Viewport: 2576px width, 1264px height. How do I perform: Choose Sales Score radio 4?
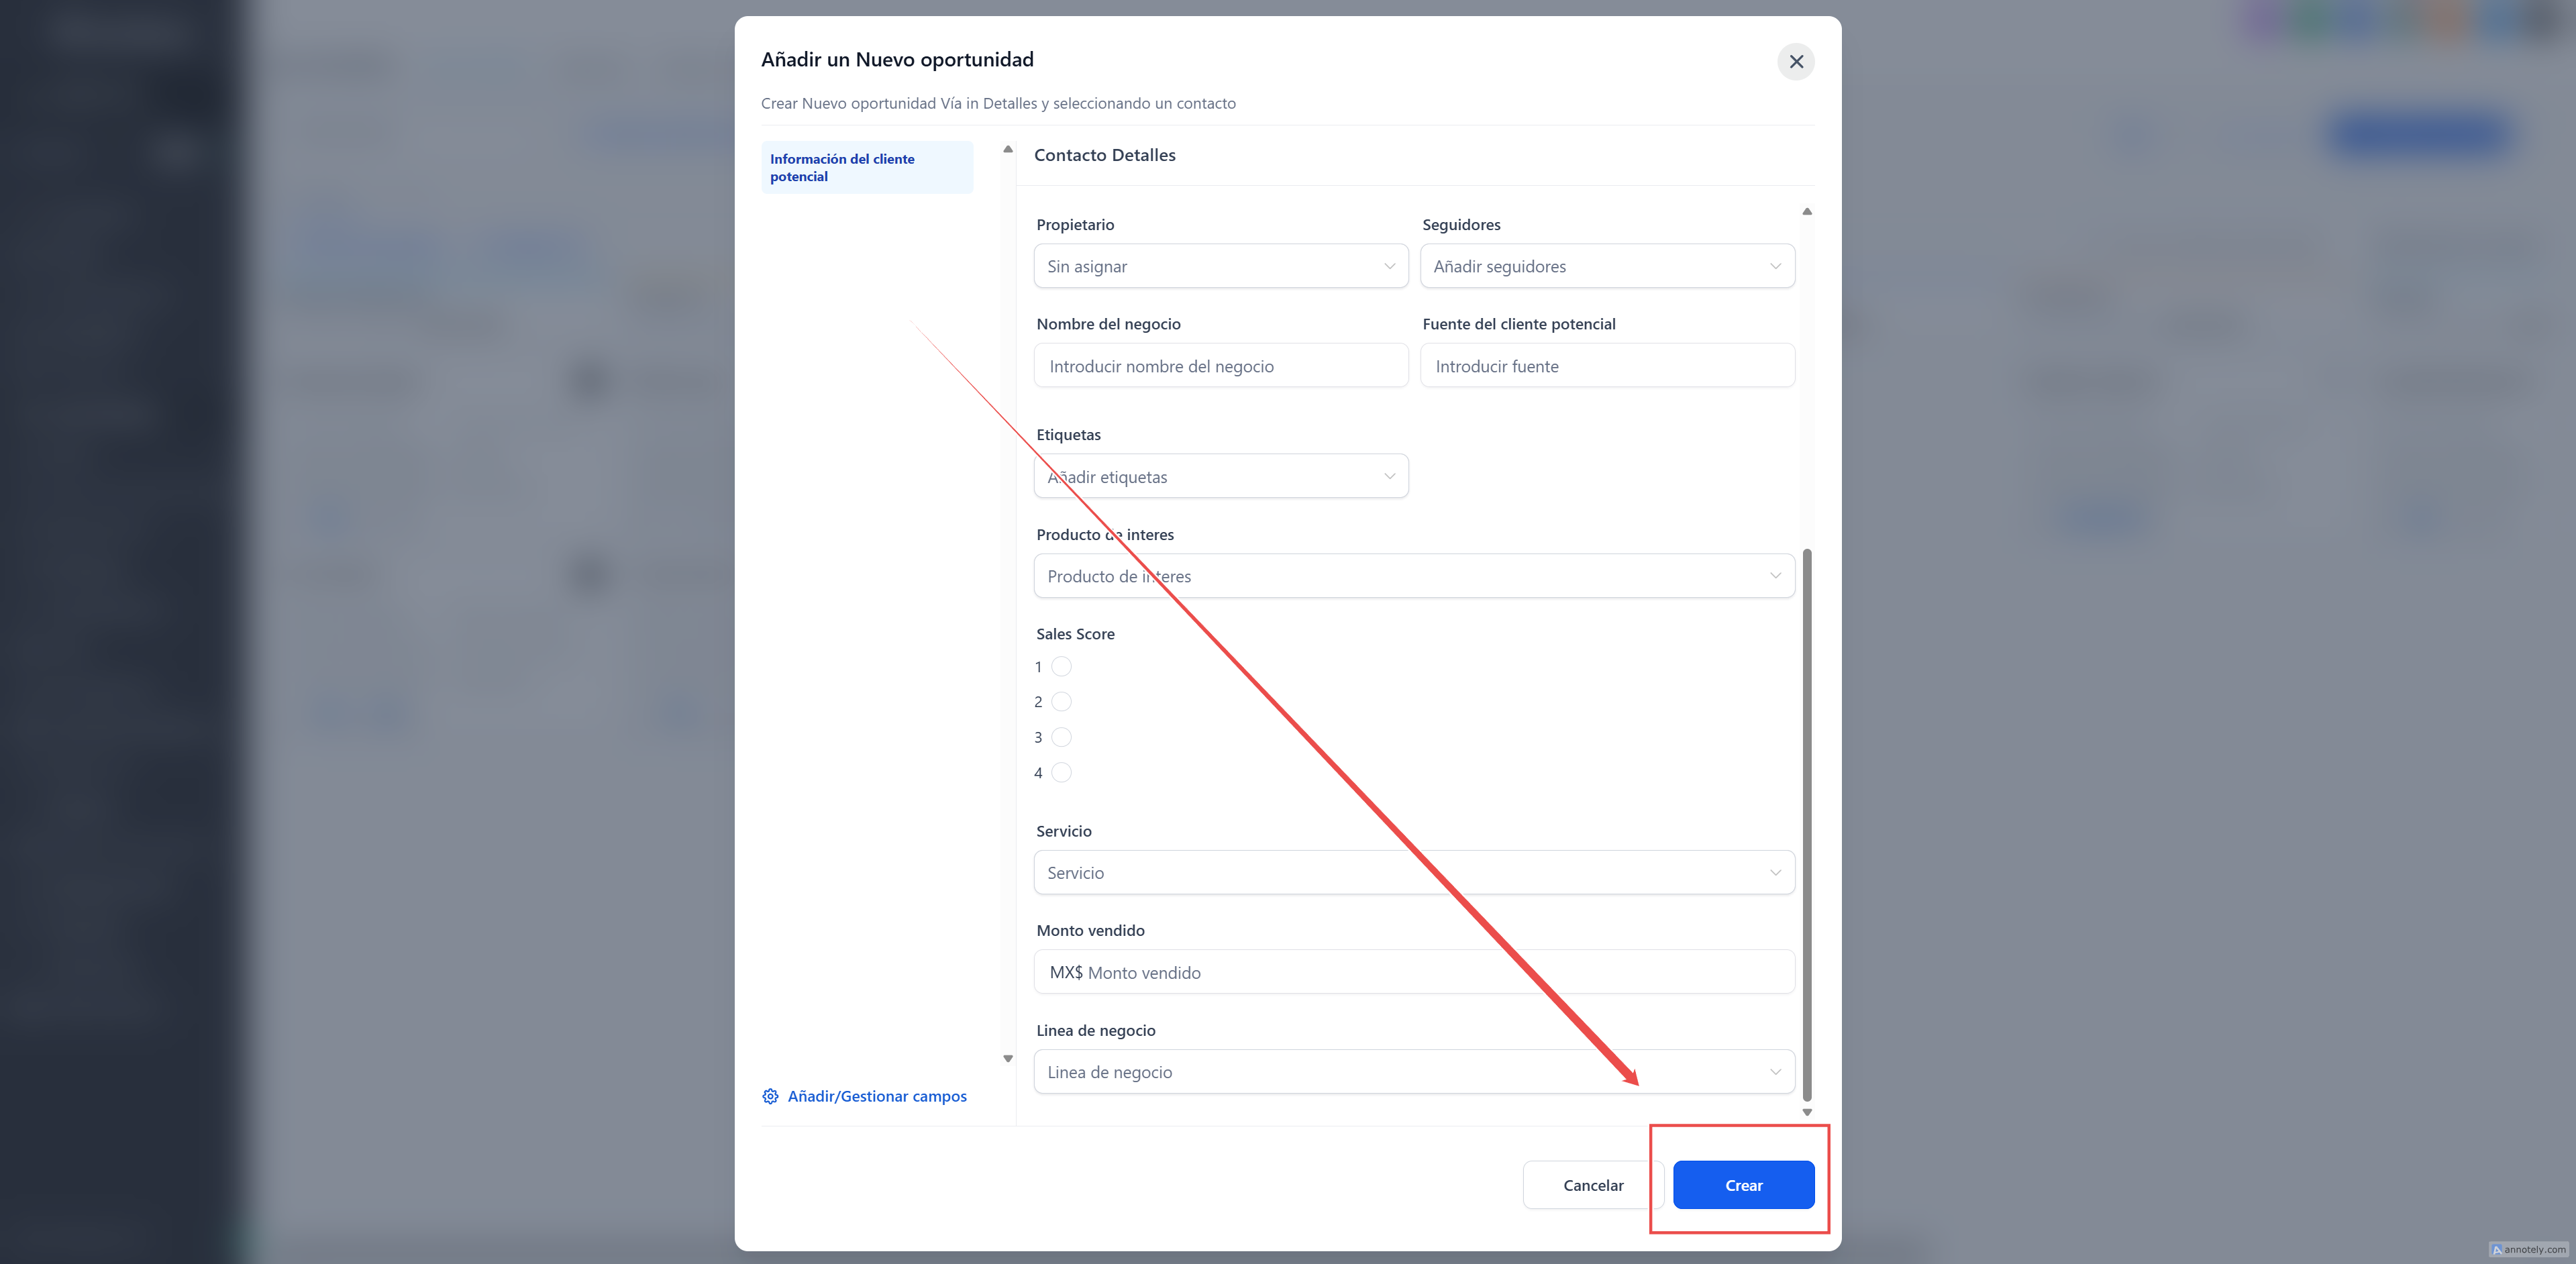pyautogui.click(x=1061, y=772)
